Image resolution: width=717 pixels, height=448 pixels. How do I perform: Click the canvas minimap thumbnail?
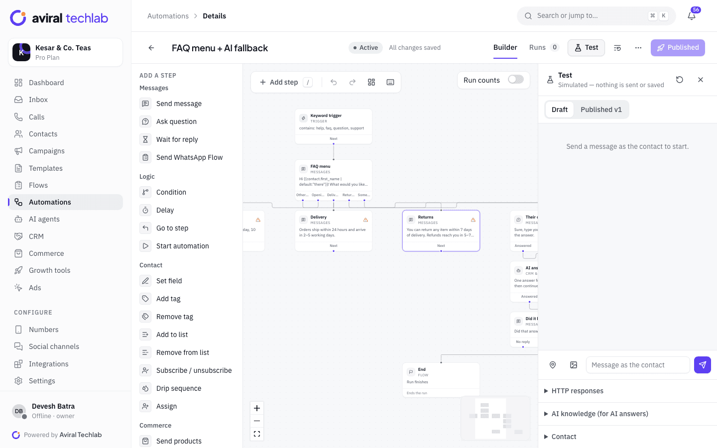pyautogui.click(x=495, y=418)
